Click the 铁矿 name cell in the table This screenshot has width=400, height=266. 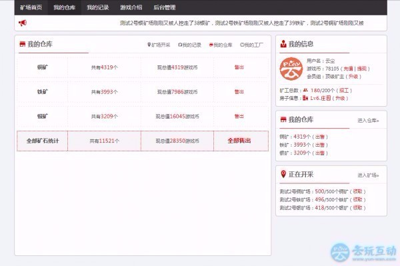43,92
